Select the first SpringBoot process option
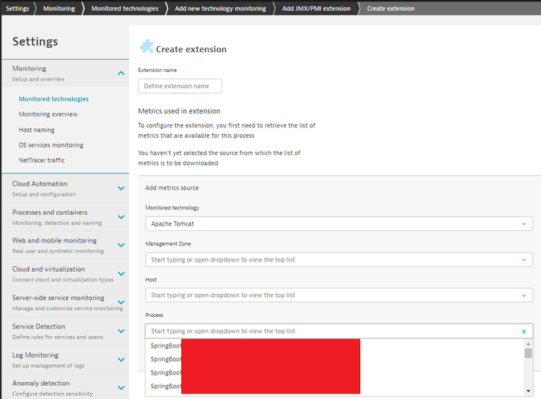This screenshot has width=541, height=399. pos(164,346)
